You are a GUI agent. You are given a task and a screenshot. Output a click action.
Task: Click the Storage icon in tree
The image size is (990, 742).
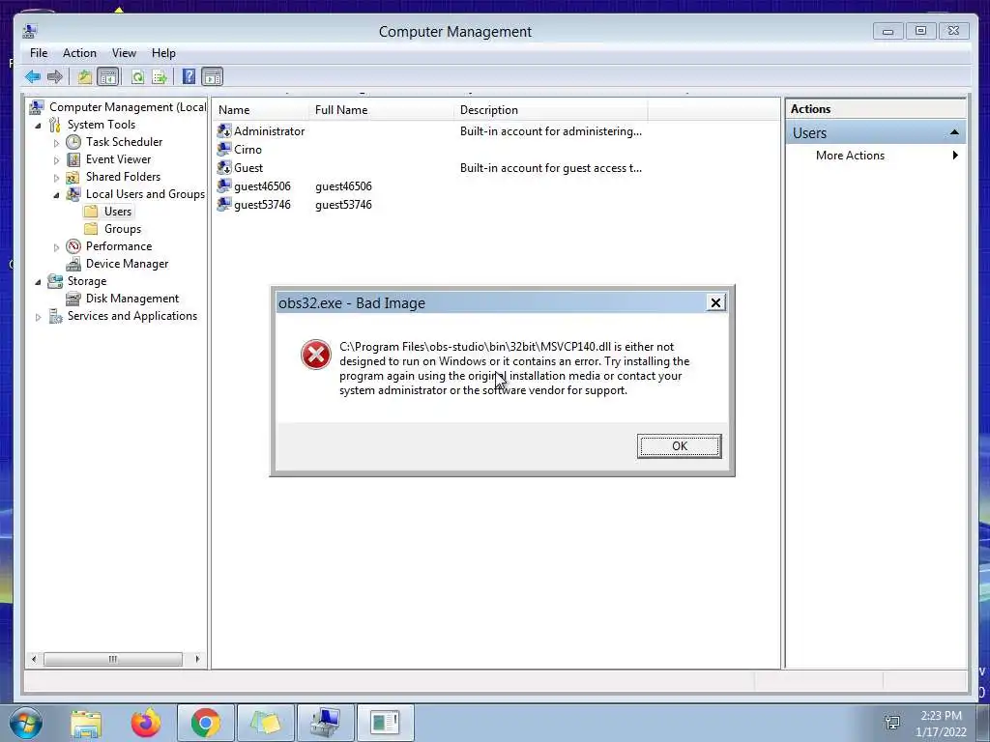[x=55, y=281]
